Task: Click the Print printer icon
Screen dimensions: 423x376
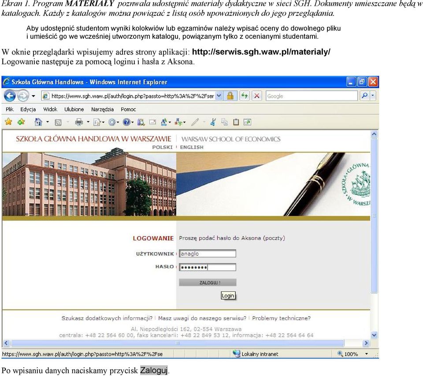Action: click(79, 122)
